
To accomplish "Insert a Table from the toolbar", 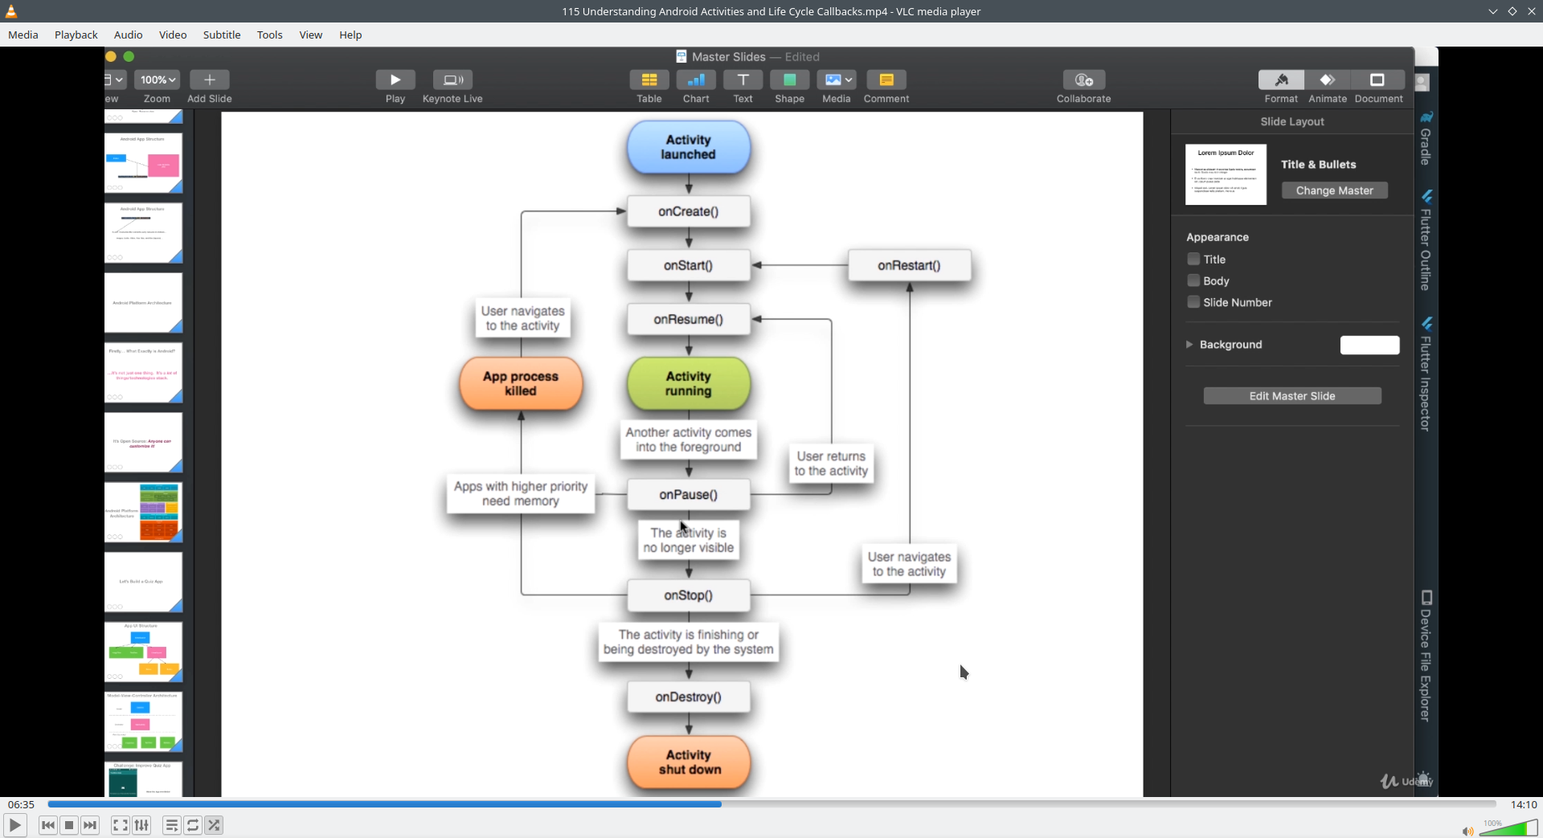I will (x=649, y=80).
